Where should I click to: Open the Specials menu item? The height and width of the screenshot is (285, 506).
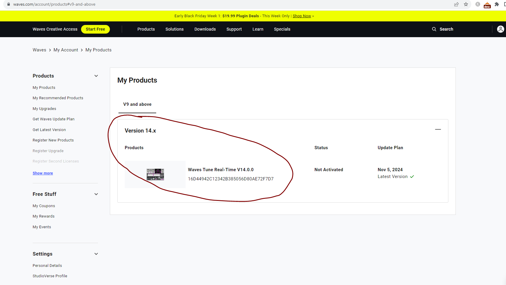[x=282, y=29]
